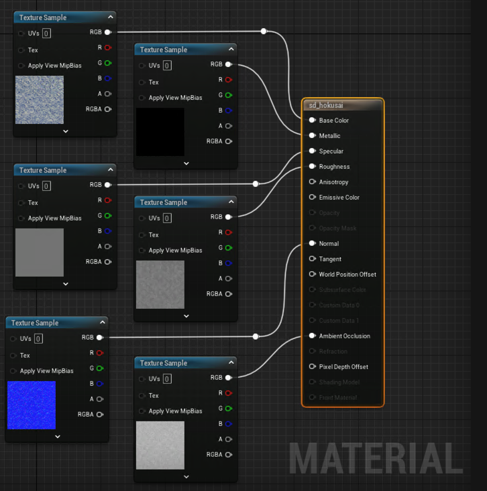Collapse the black-preview Texture Sample using header chevron

click(231, 49)
